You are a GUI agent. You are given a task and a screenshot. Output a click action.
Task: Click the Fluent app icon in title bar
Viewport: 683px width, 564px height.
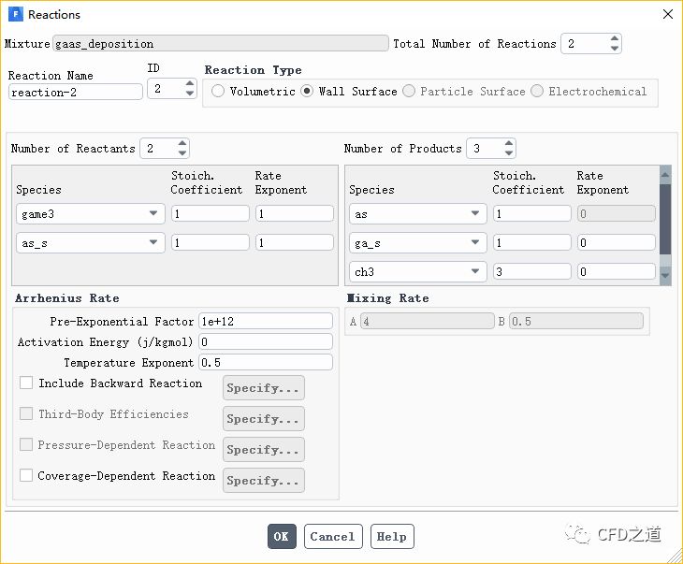pyautogui.click(x=15, y=14)
